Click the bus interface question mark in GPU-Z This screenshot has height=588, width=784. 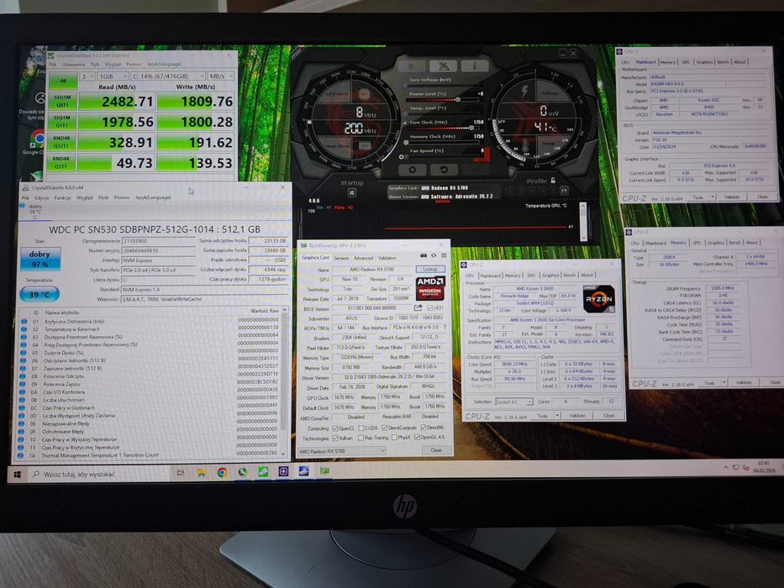coord(444,328)
